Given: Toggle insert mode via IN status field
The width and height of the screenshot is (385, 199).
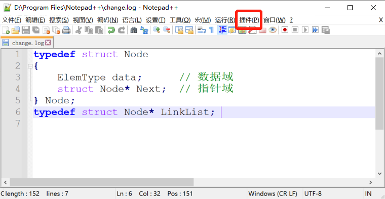Looking at the screenshot, I should click(x=368, y=193).
